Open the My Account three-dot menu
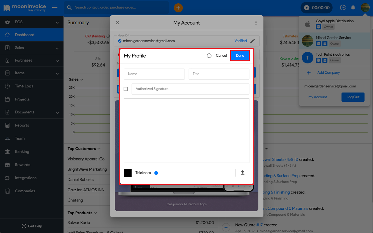 (x=256, y=23)
